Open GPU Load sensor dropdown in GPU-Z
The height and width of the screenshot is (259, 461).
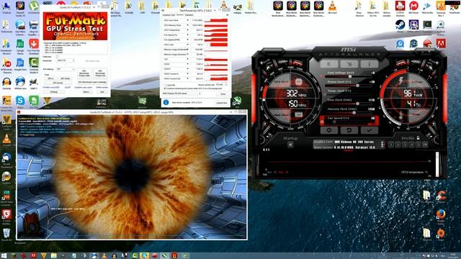[187, 45]
